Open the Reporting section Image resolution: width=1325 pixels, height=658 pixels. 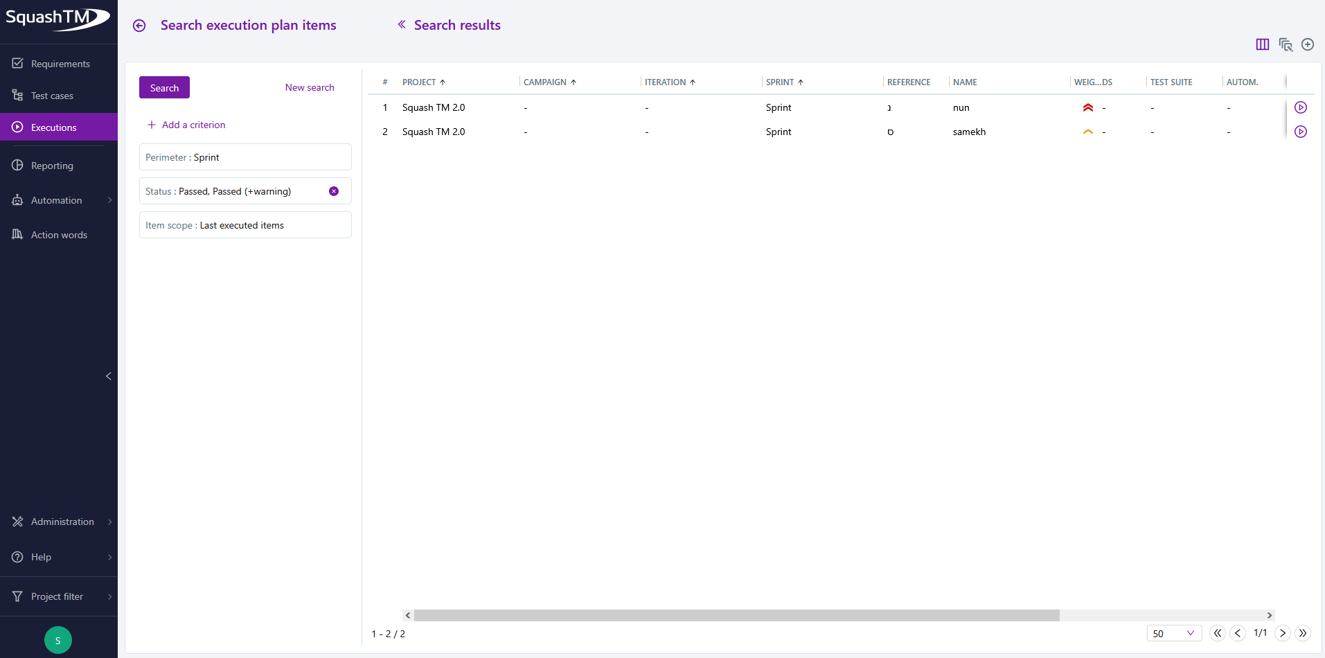coord(51,166)
